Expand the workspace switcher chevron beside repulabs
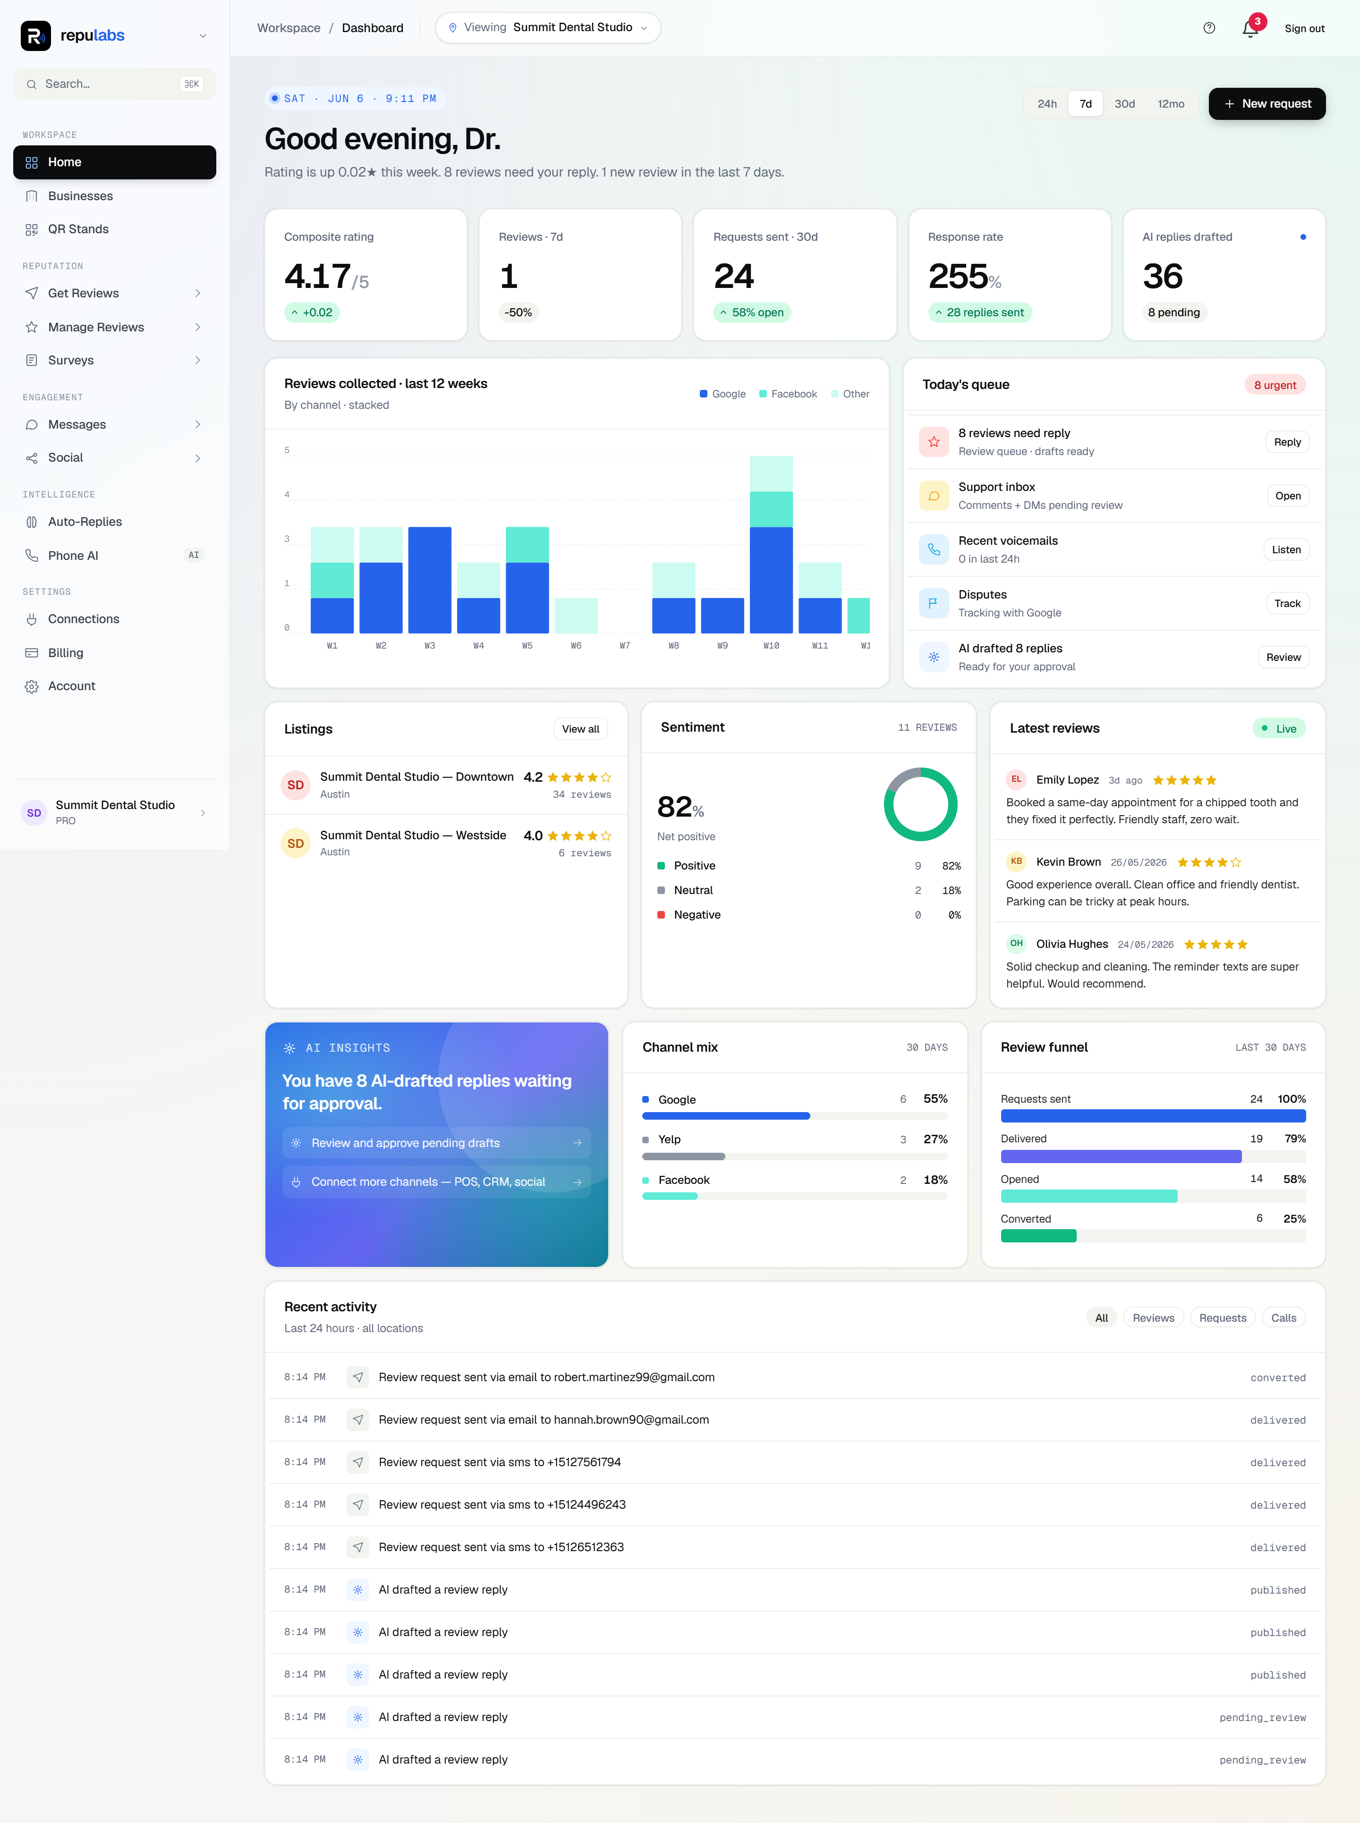 click(203, 35)
